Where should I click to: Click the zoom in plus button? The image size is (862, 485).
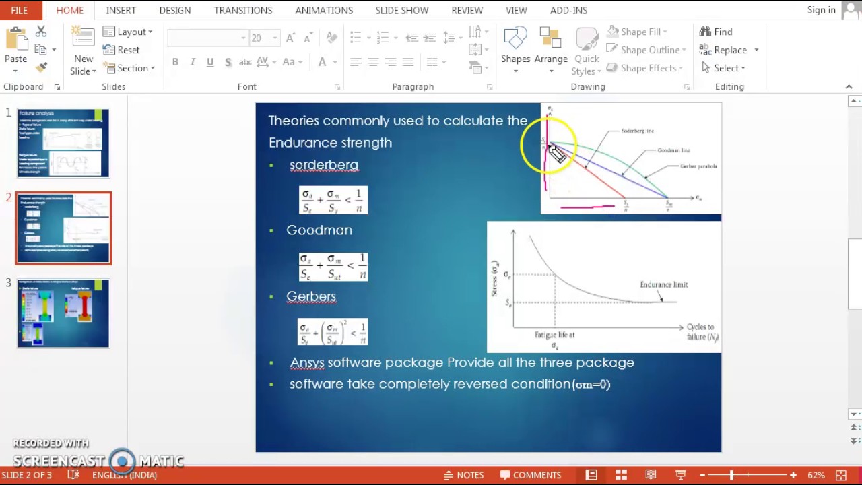(x=793, y=475)
